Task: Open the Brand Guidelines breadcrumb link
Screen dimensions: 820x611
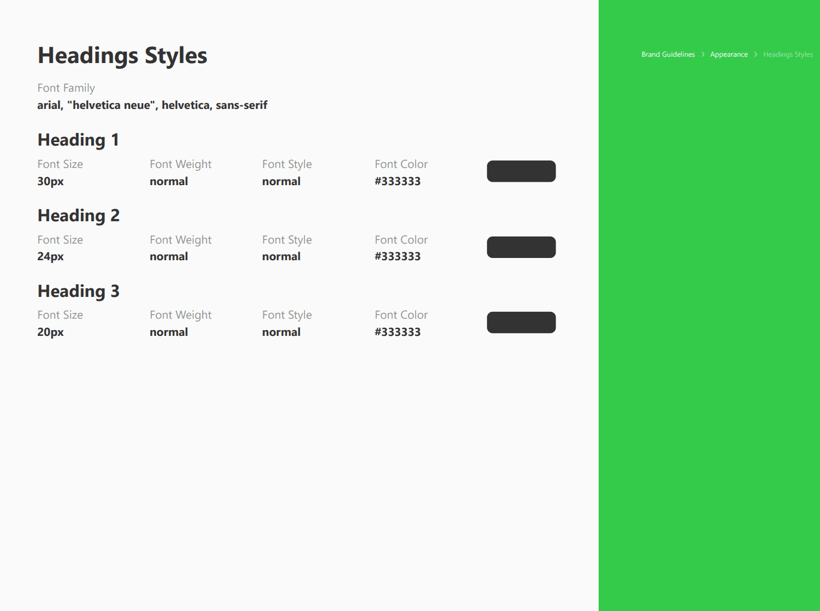Action: [x=667, y=54]
